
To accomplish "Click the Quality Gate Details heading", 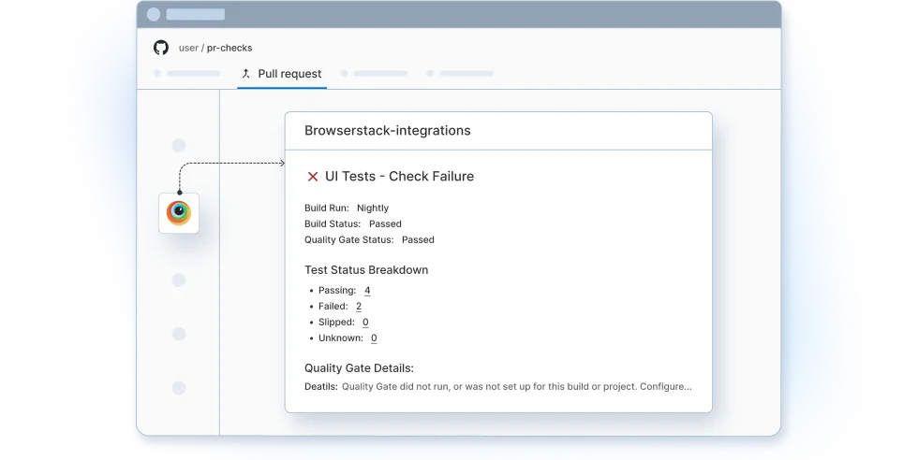I will (359, 368).
